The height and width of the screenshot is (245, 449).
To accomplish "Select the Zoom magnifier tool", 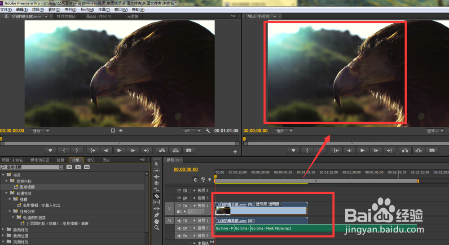I will point(157,228).
